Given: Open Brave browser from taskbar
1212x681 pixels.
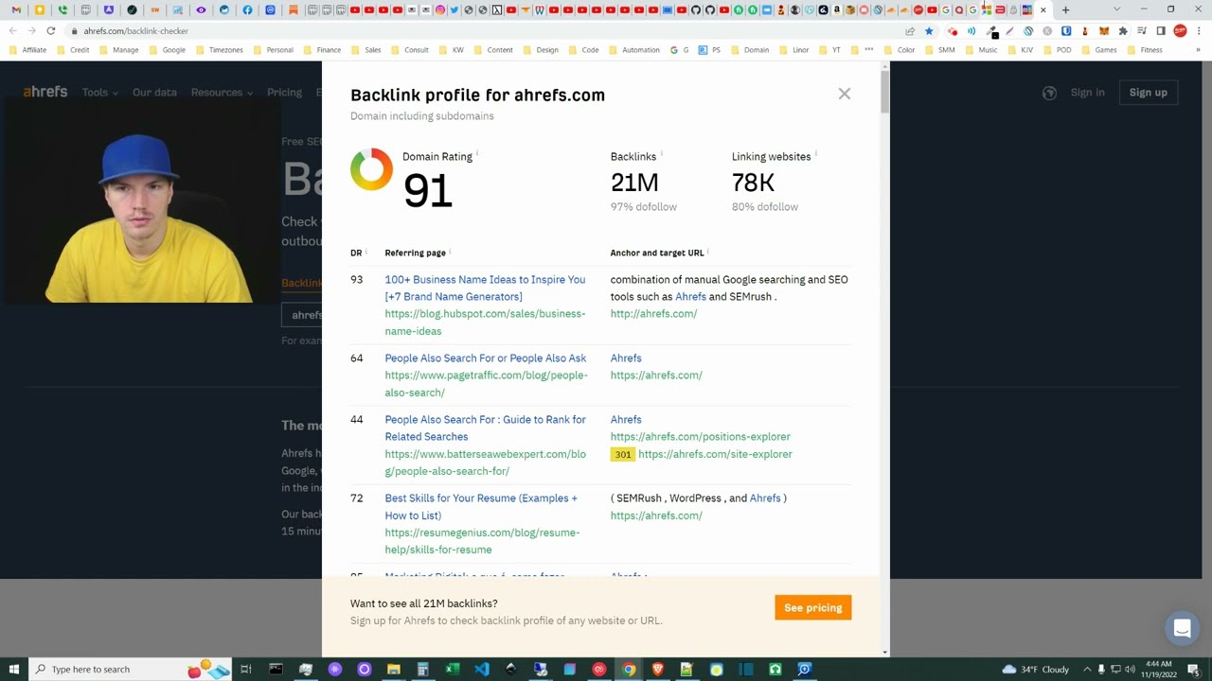Looking at the screenshot, I should 658,669.
